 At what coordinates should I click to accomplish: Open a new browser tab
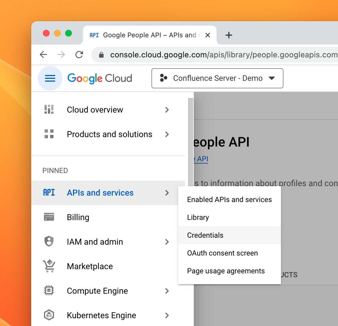point(229,35)
